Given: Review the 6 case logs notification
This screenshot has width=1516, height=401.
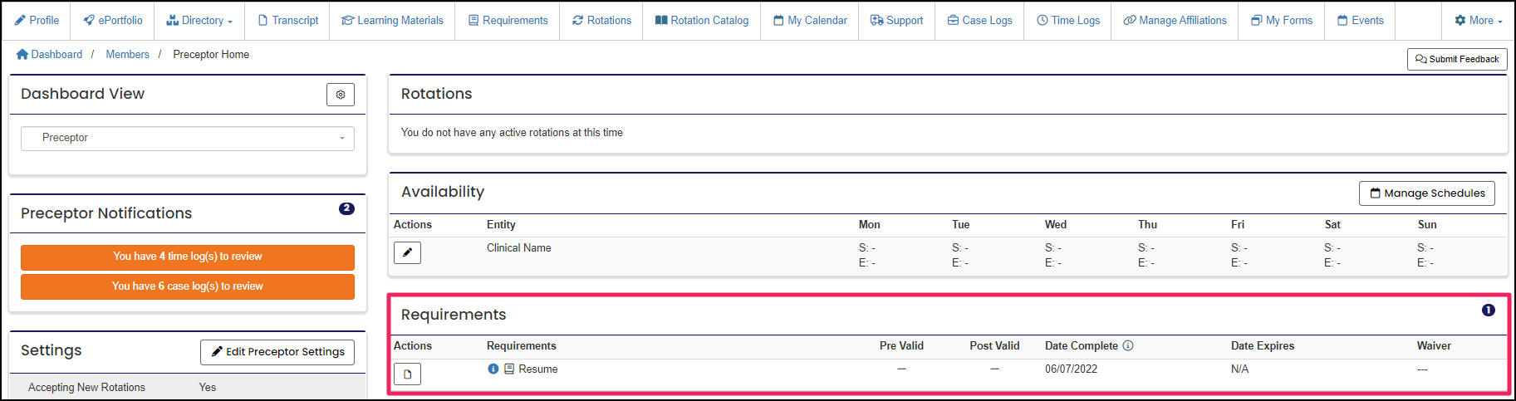Looking at the screenshot, I should 188,286.
